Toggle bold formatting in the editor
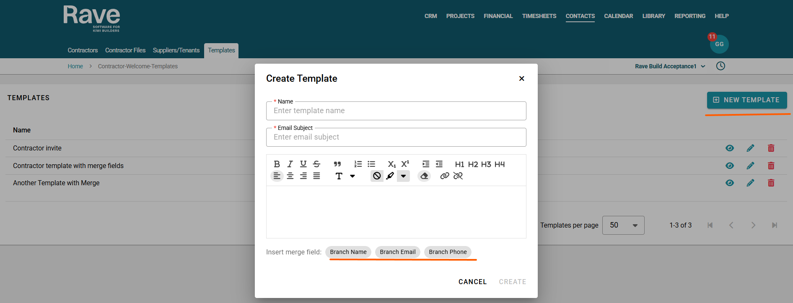 pyautogui.click(x=277, y=164)
